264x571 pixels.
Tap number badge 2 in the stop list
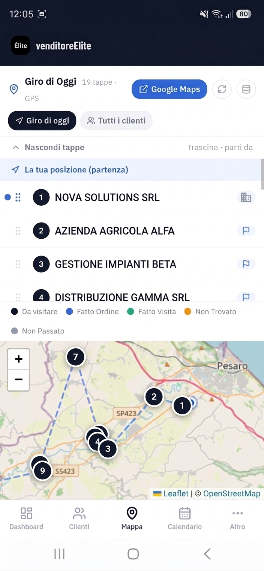click(41, 231)
